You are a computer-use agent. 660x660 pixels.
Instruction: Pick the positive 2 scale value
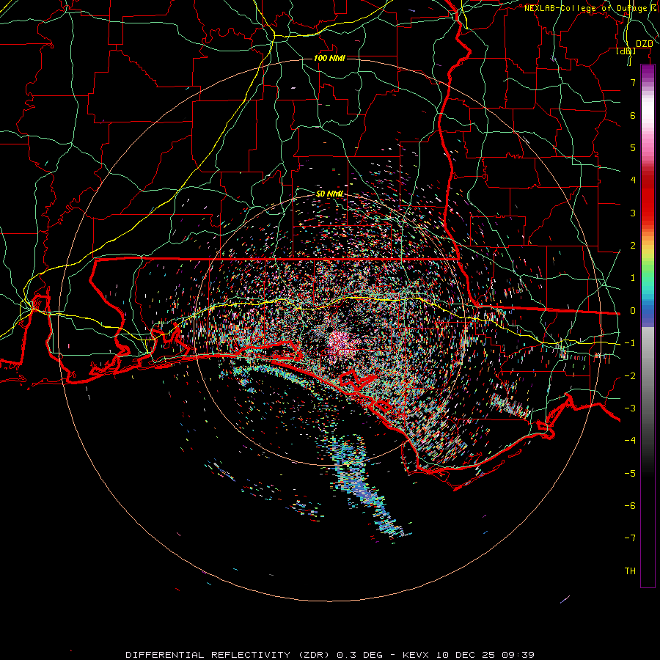pyautogui.click(x=633, y=246)
